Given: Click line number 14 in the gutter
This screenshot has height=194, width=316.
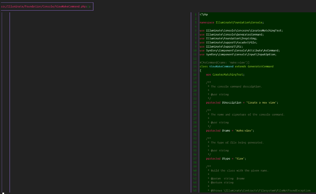Looking at the screenshot, I should pos(195,67).
